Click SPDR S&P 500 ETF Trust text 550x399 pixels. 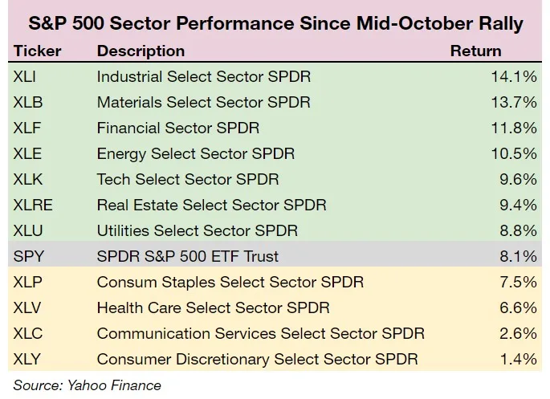tap(189, 257)
